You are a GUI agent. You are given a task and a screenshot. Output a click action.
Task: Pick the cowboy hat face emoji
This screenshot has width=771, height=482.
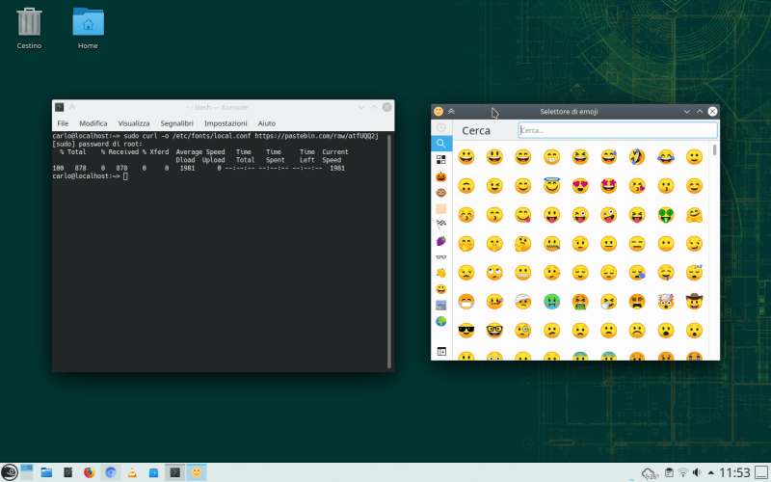tap(694, 301)
